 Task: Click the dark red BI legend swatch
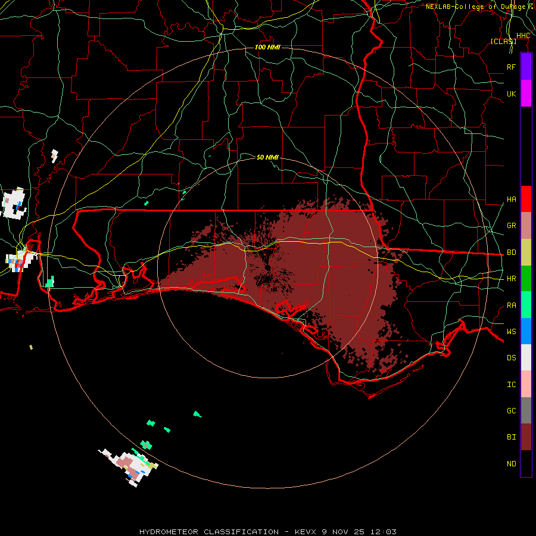pyautogui.click(x=526, y=437)
